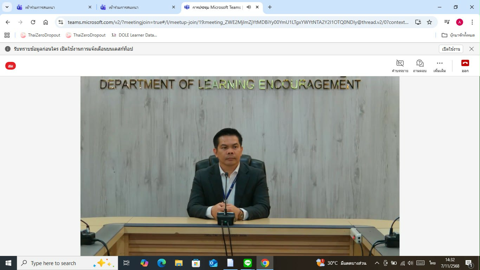Check the battery status tray icon
Viewport: 480px width, 270px height.
coord(394,263)
